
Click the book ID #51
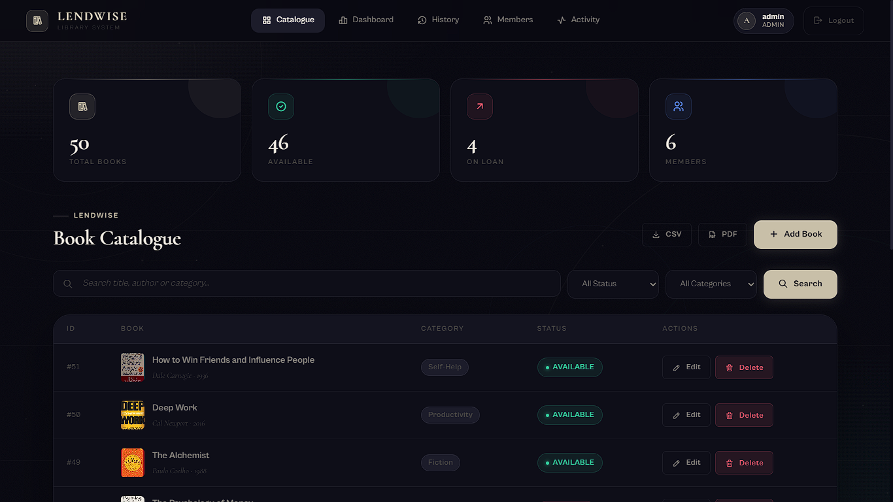[73, 367]
